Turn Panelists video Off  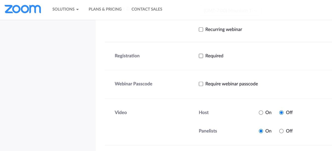pos(281,131)
